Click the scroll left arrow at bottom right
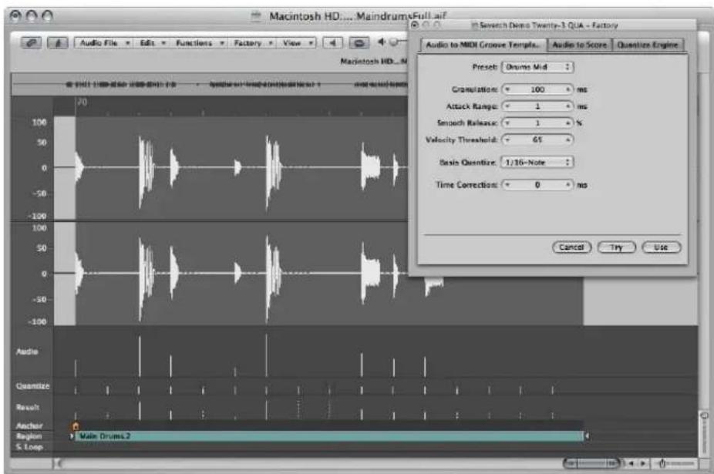 click(x=631, y=463)
